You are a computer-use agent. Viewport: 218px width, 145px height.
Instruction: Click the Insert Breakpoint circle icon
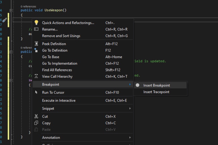138,85
